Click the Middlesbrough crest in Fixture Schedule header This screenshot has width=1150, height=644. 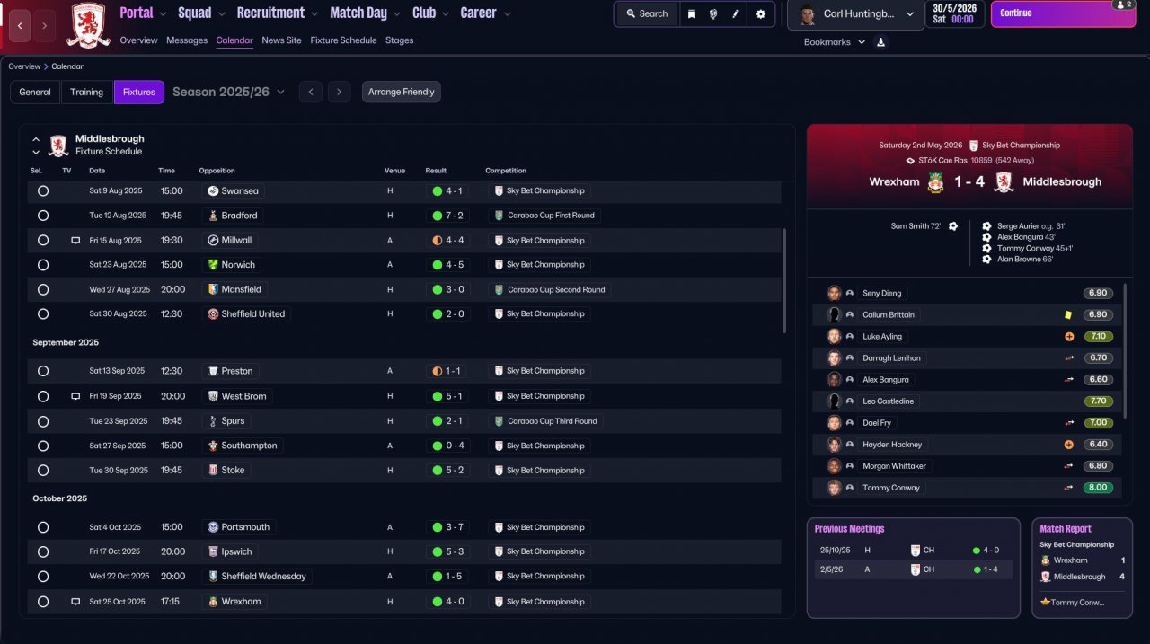click(58, 146)
